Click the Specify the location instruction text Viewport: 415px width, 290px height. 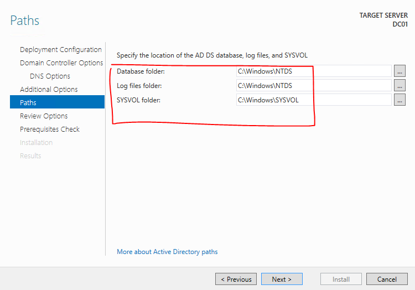(212, 55)
